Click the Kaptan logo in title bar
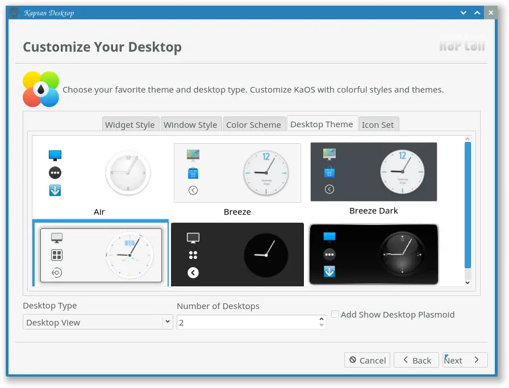 (x=14, y=12)
